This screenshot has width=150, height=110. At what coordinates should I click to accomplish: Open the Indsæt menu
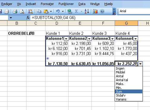31,4
